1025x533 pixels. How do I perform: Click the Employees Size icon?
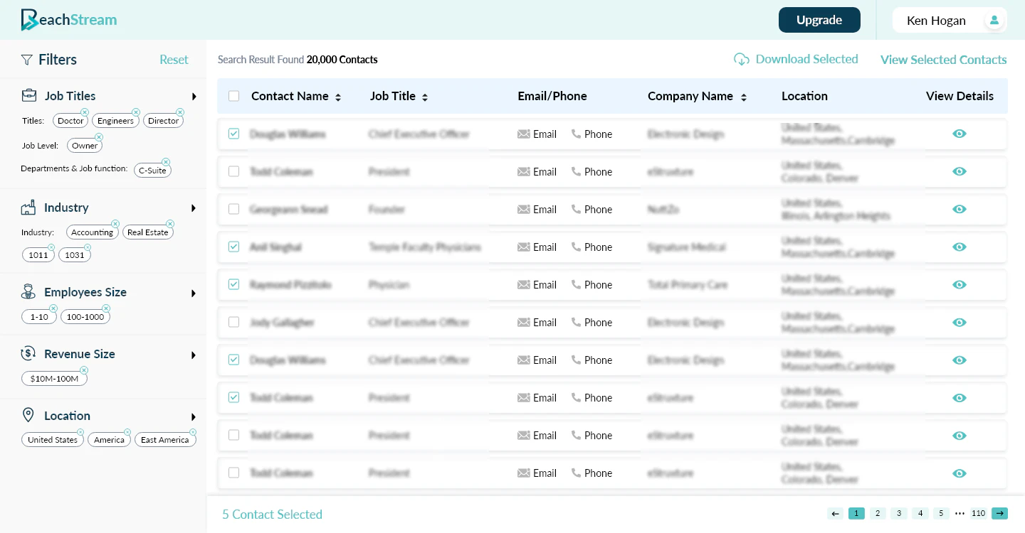(28, 292)
